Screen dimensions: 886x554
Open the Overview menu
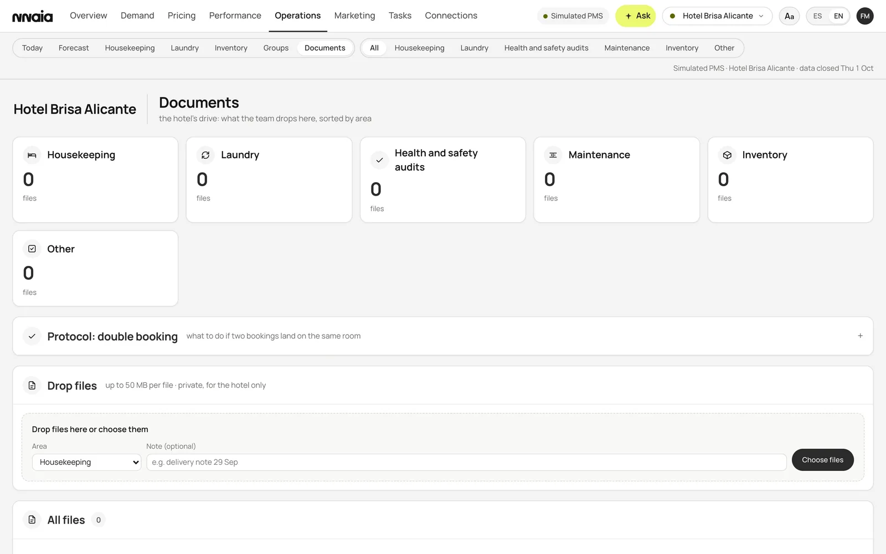click(89, 16)
